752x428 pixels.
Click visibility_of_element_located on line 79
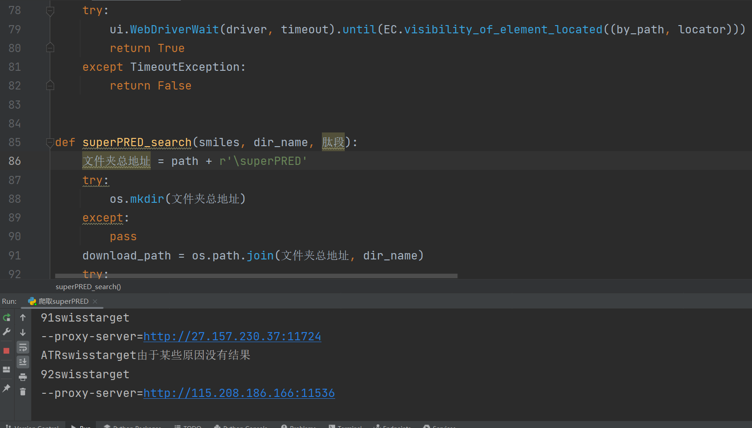click(503, 30)
